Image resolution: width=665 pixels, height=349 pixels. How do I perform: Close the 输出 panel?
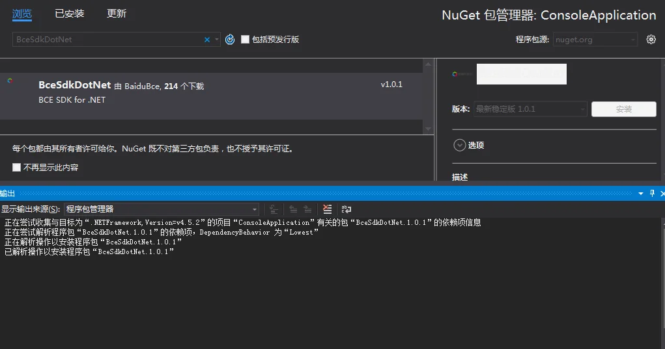(x=662, y=193)
